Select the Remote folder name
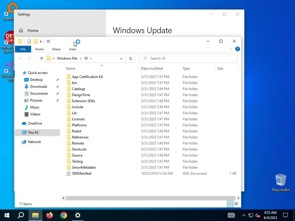The width and height of the screenshot is (295, 221). 78,143
